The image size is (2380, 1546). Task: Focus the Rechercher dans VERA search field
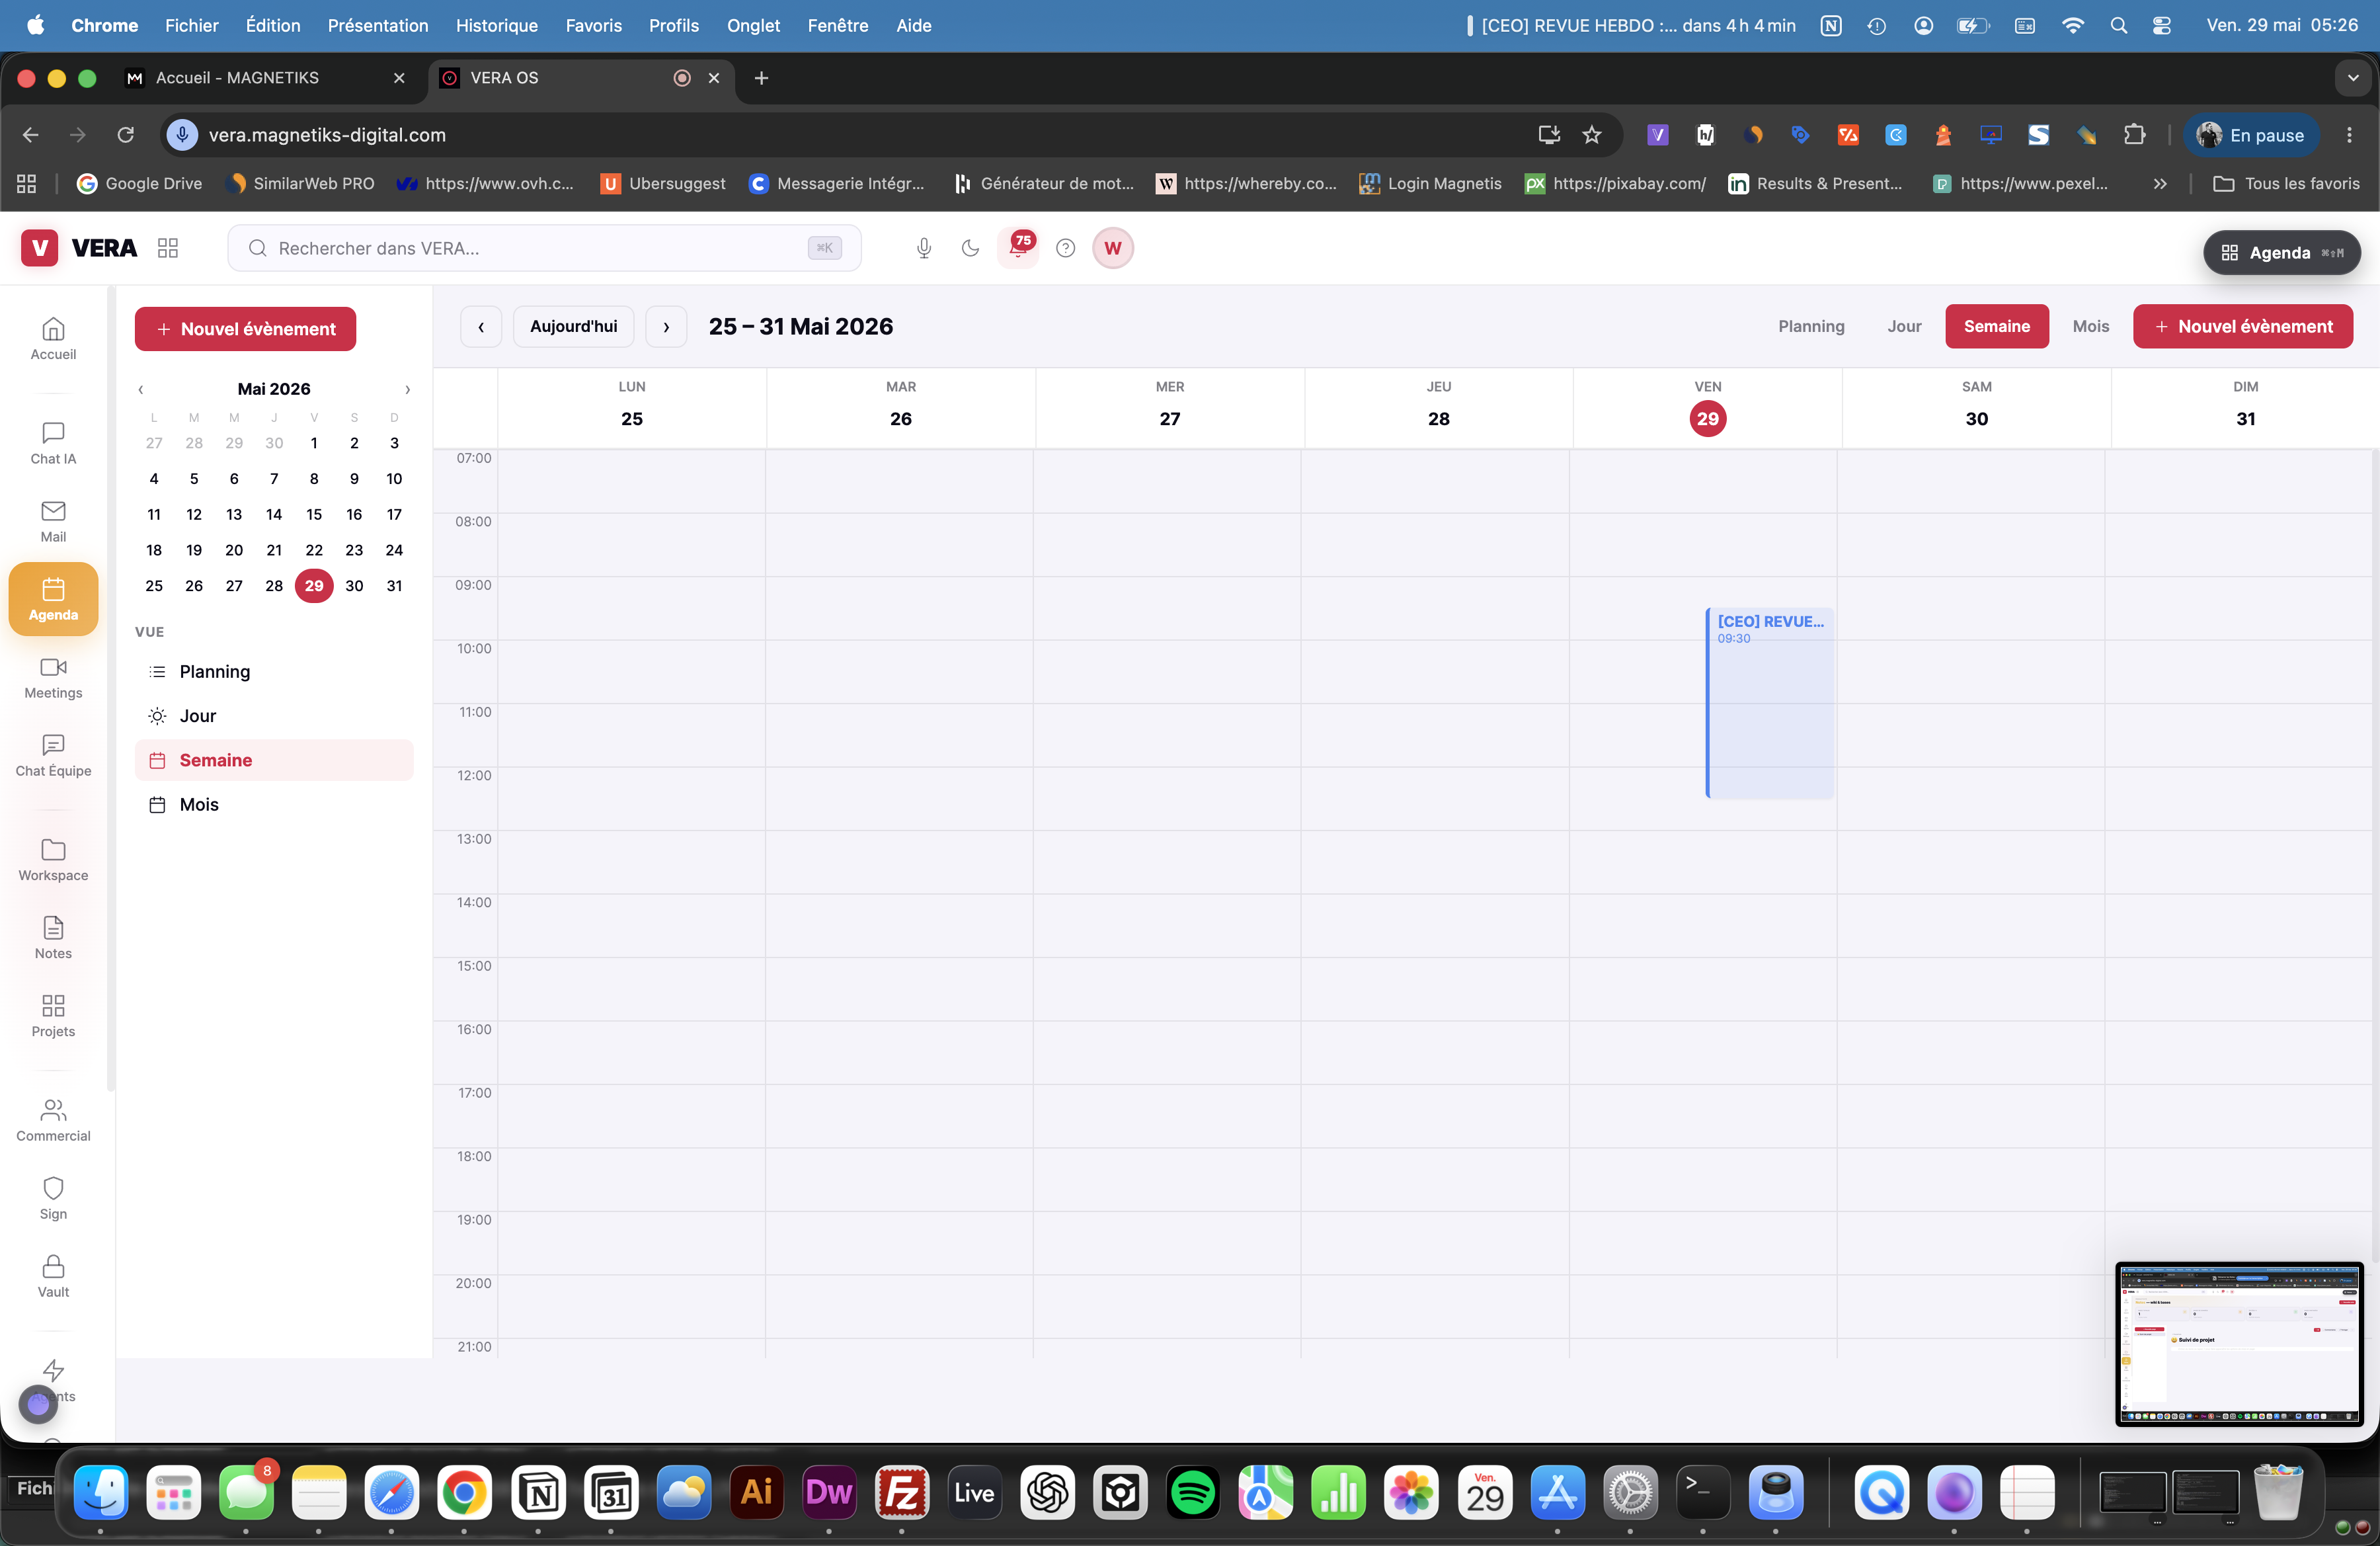pyautogui.click(x=544, y=248)
